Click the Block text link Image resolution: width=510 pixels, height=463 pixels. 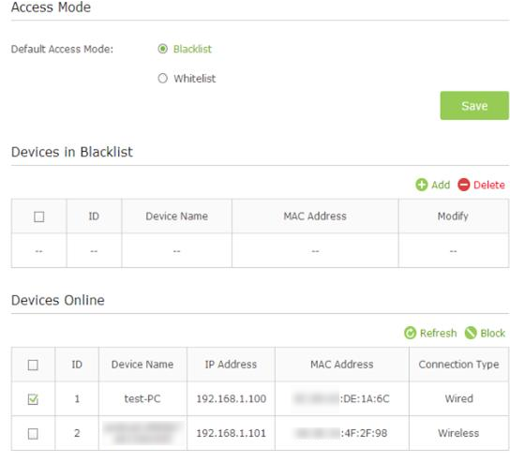pos(492,333)
